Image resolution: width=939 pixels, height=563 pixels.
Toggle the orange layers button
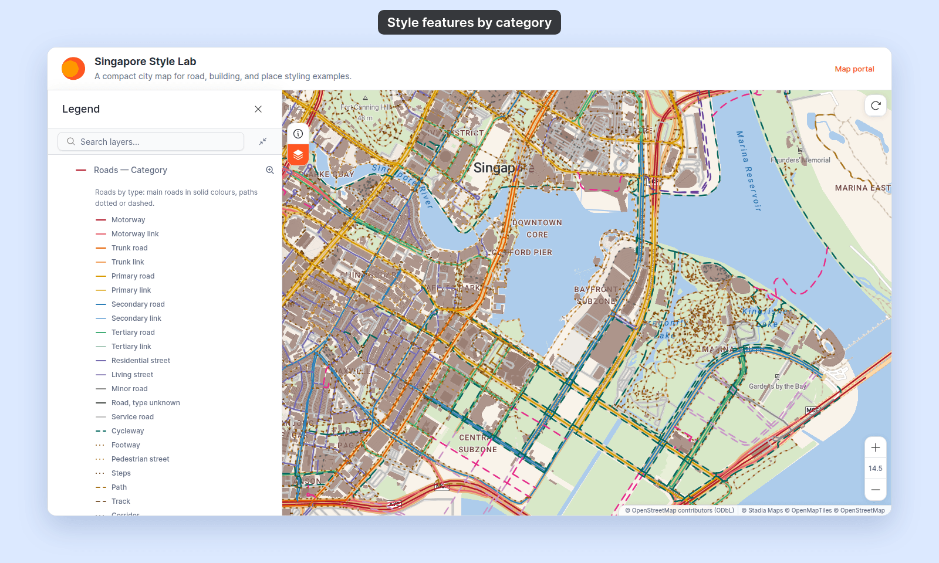[298, 155]
